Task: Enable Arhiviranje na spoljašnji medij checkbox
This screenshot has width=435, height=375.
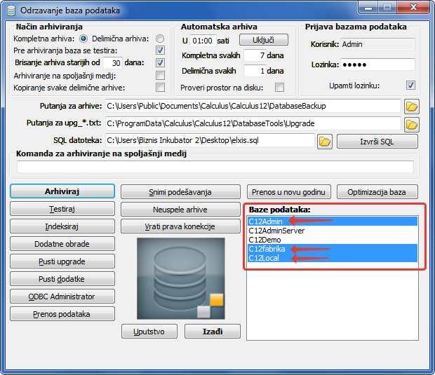Action: point(160,75)
